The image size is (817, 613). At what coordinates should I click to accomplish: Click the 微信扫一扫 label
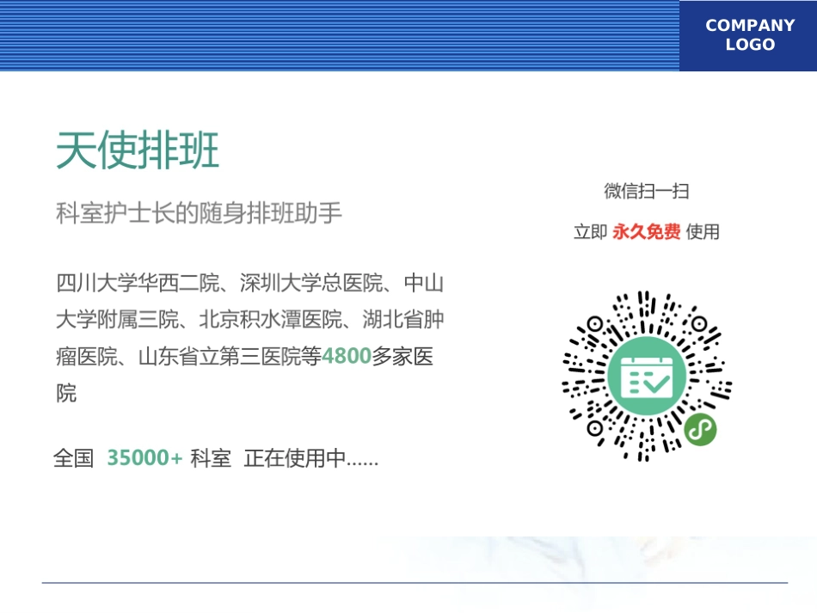pyautogui.click(x=646, y=191)
